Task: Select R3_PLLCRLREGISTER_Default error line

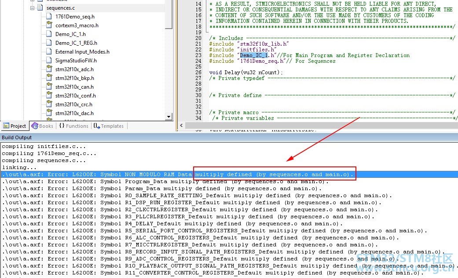Action: pos(188,217)
